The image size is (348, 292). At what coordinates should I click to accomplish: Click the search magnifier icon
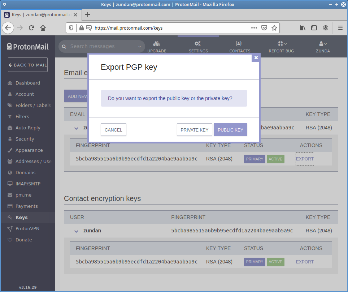pyautogui.click(x=64, y=47)
